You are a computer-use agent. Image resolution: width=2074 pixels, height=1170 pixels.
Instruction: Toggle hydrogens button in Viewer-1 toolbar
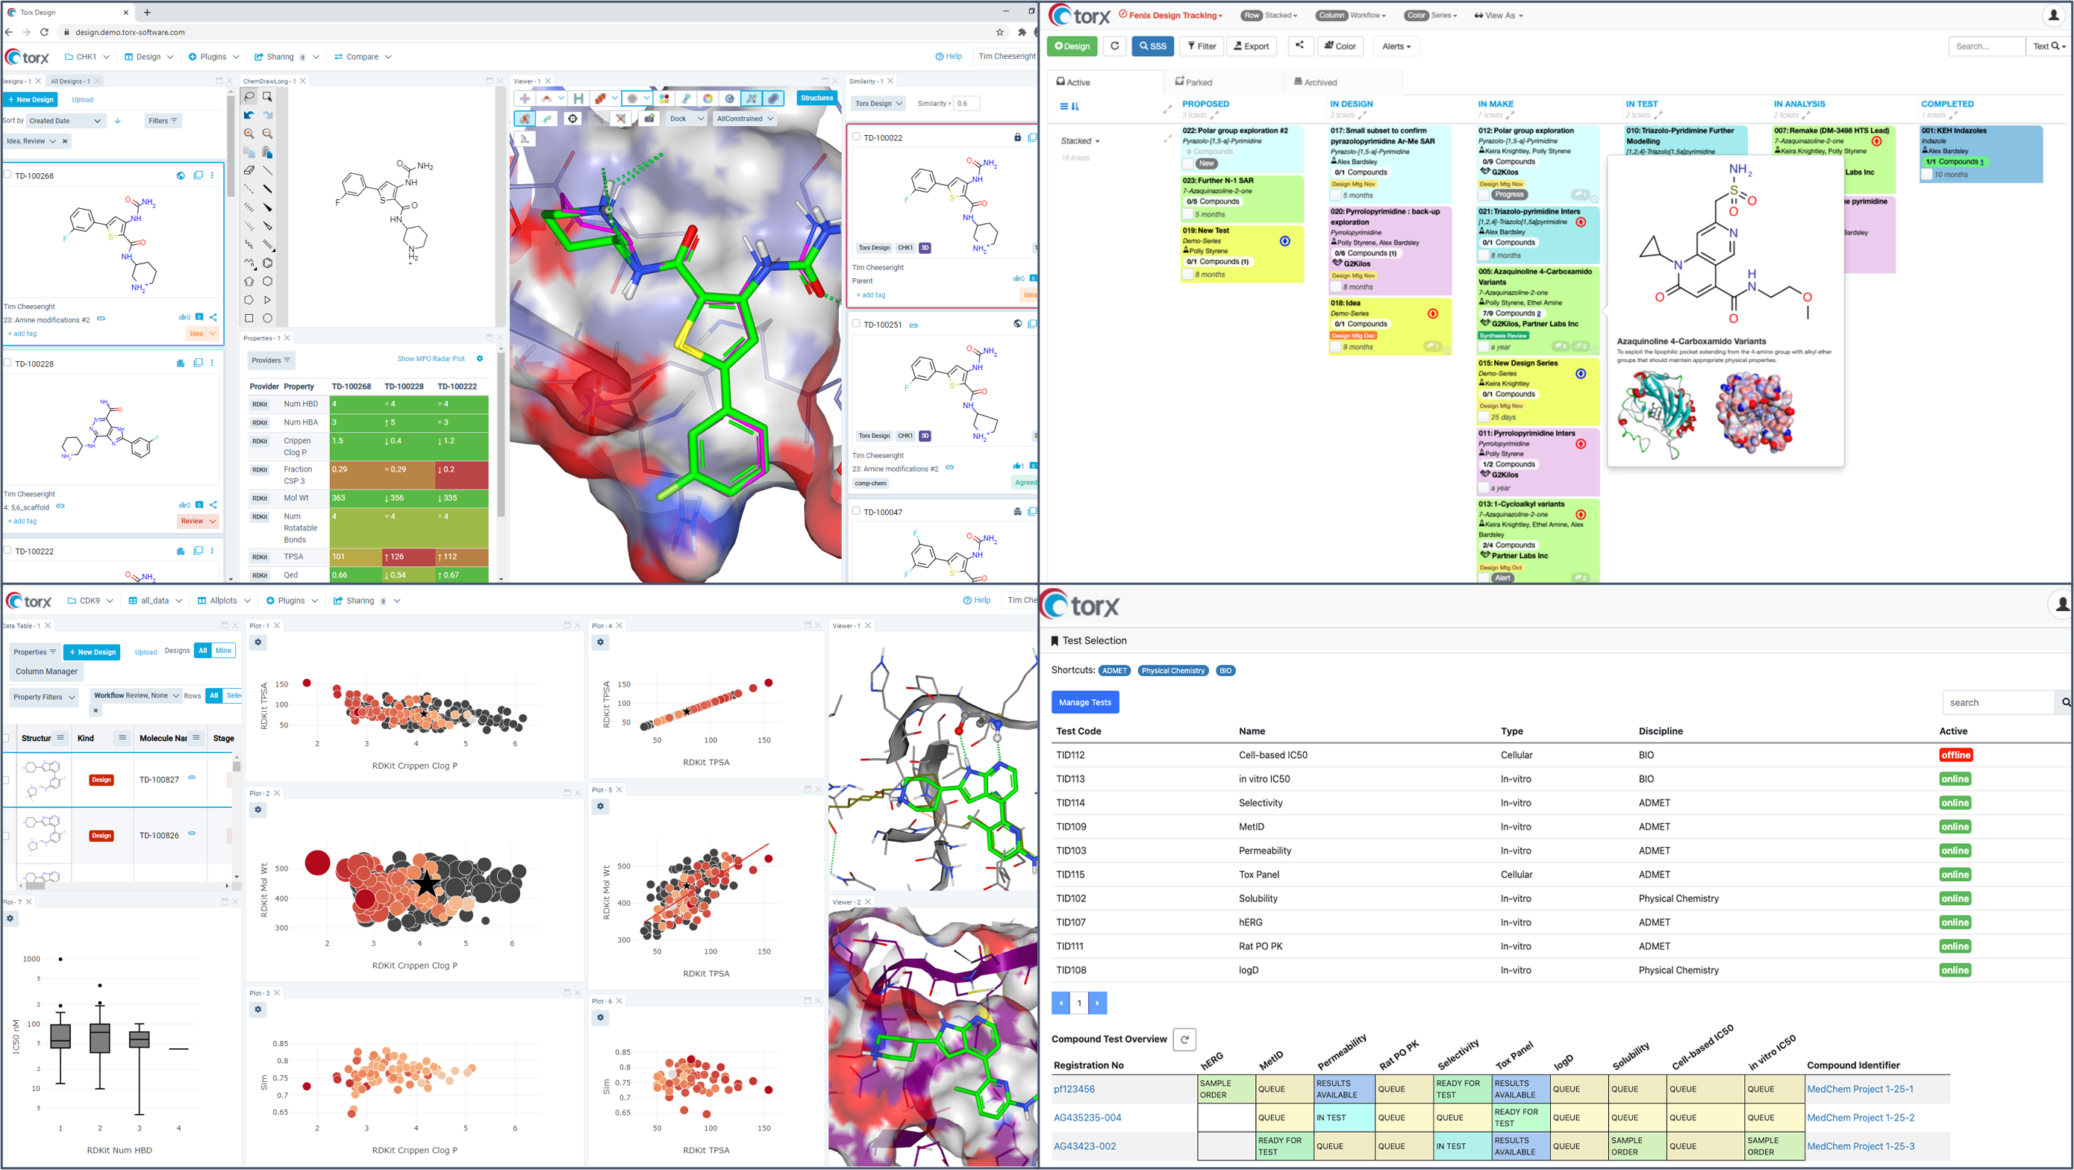578,98
